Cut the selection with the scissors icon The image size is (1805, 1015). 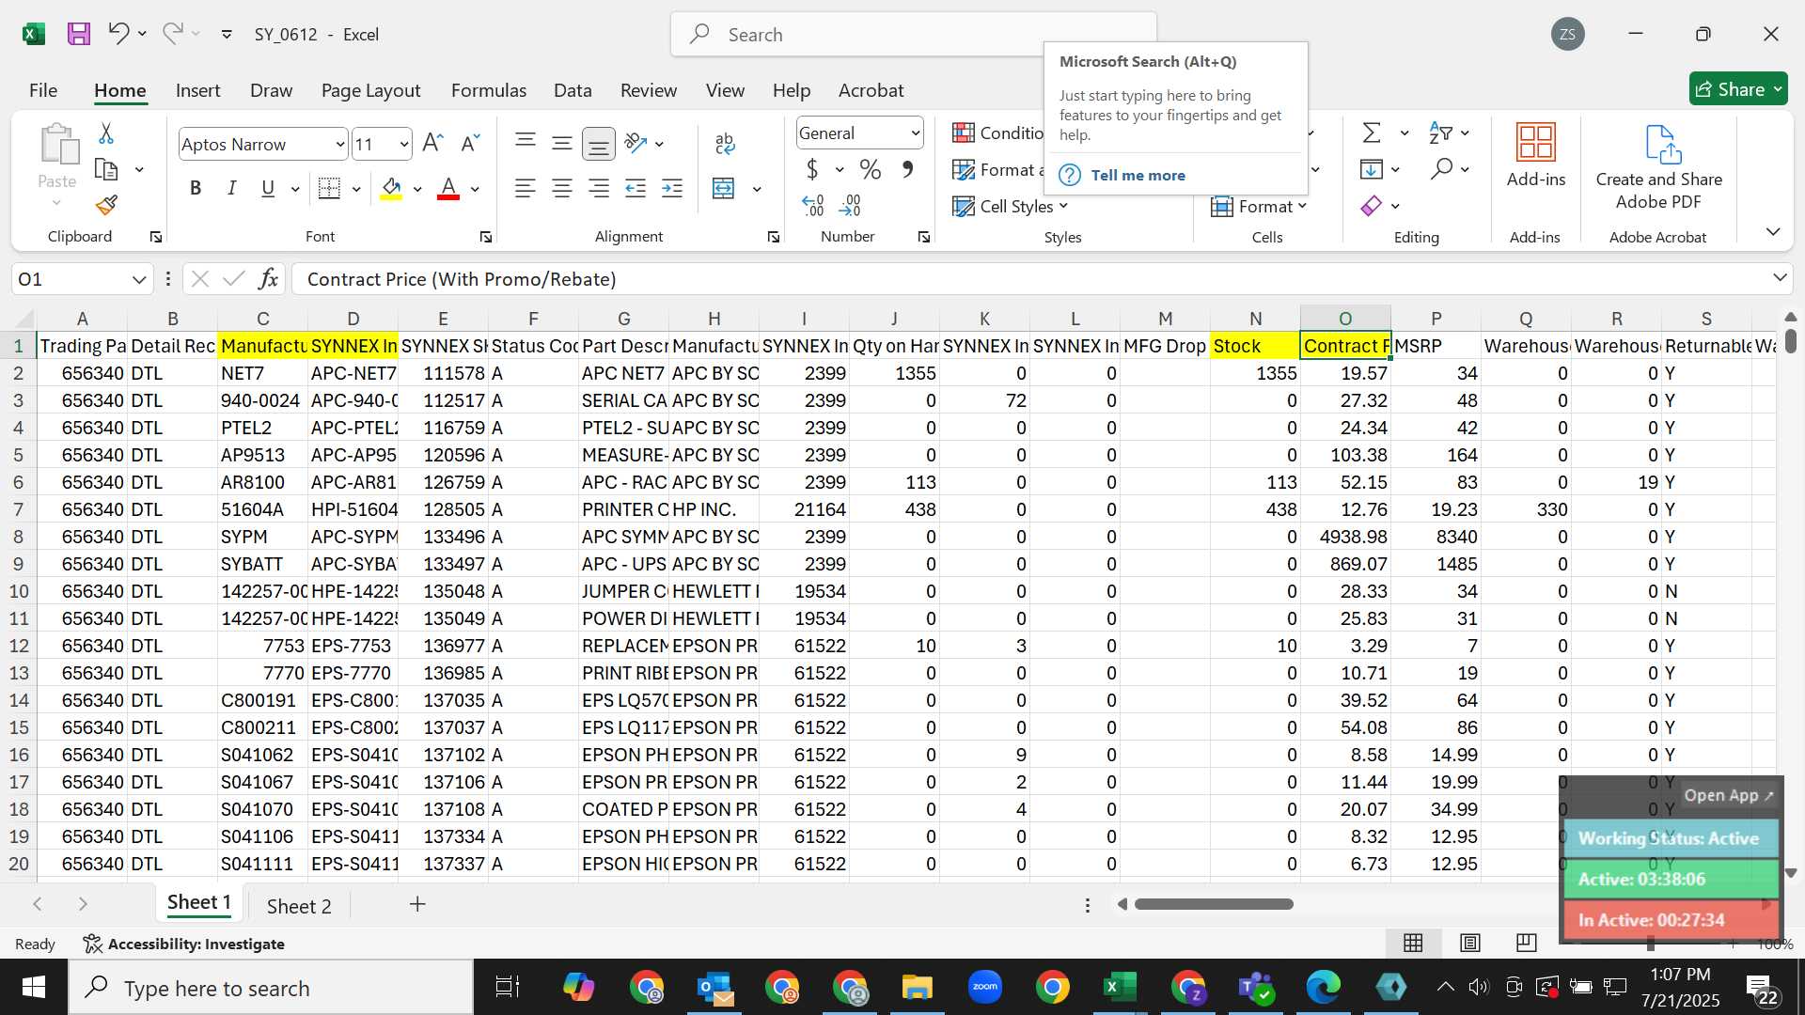point(106,133)
